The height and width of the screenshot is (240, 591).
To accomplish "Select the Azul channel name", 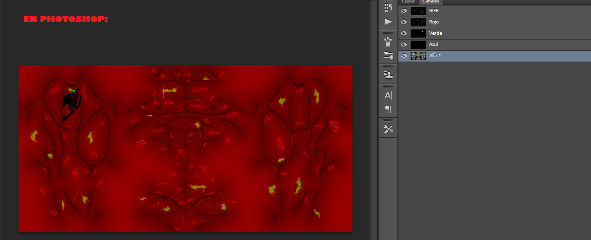I will 434,44.
